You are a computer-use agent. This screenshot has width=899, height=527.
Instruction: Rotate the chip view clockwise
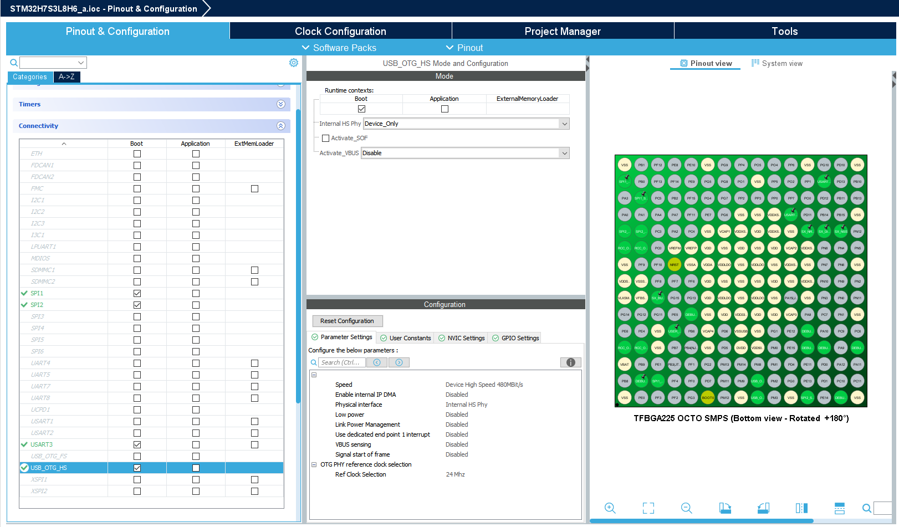[x=725, y=508]
